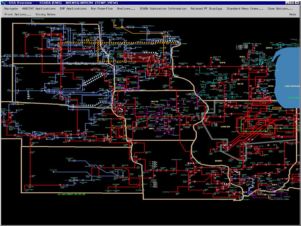This screenshot has height=226, width=301.
Task: Click the Lake Michigan label
Action: tap(292, 86)
